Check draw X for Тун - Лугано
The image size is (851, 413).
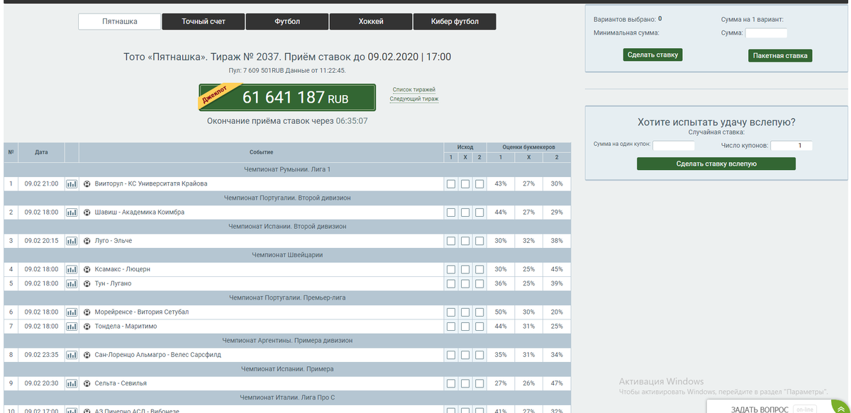click(x=465, y=283)
